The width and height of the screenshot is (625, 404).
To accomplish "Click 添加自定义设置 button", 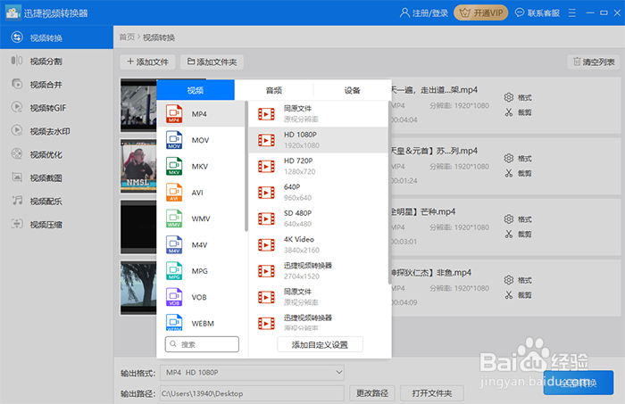I will (x=320, y=345).
